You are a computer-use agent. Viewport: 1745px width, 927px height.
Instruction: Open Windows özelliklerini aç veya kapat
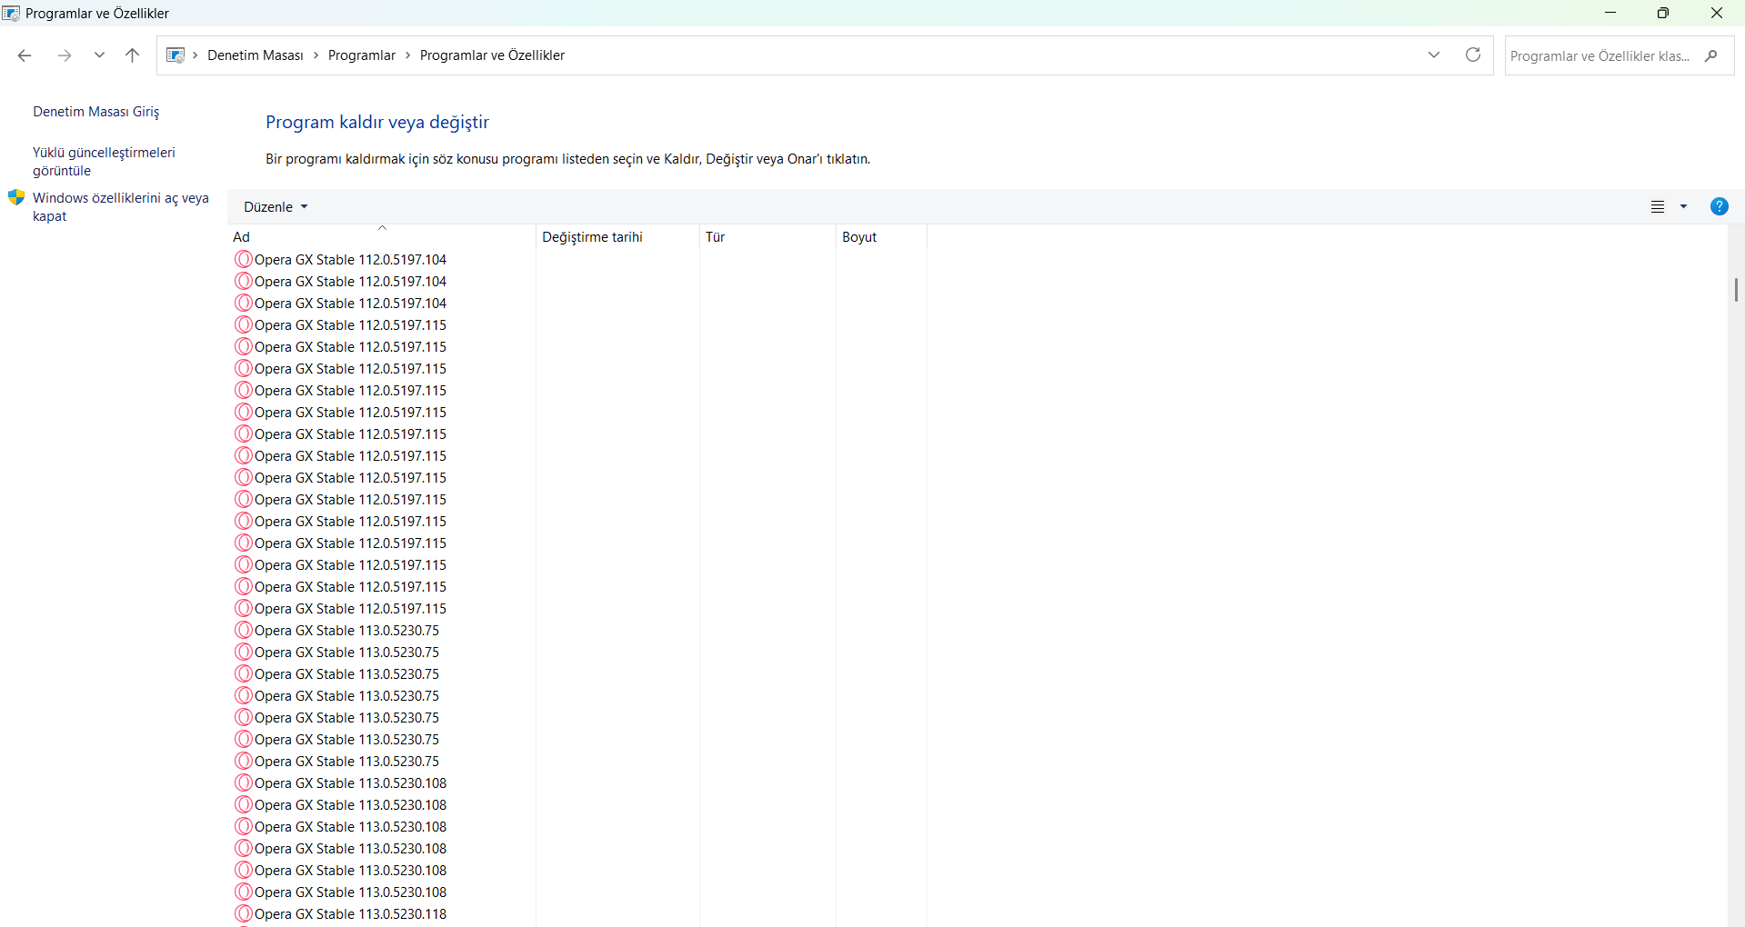tap(121, 207)
